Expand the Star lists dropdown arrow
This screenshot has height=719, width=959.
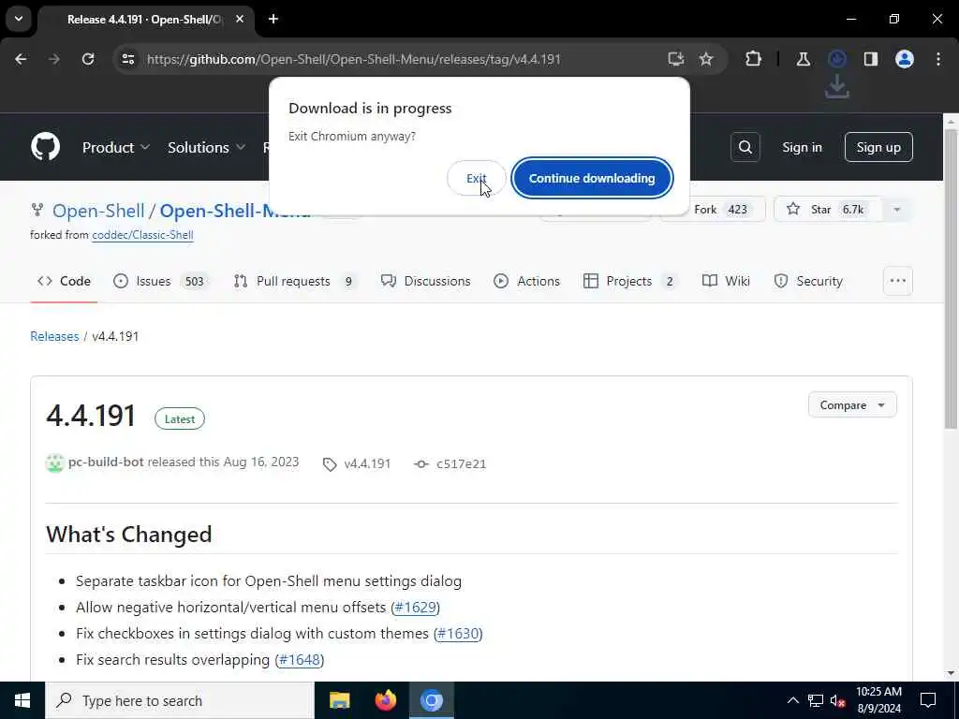[896, 210]
